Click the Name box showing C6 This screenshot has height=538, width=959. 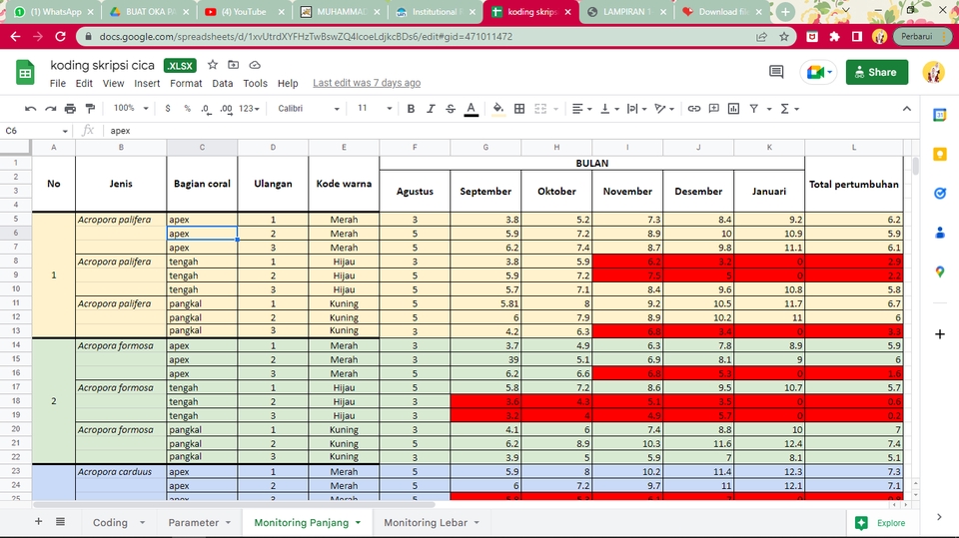[36, 130]
